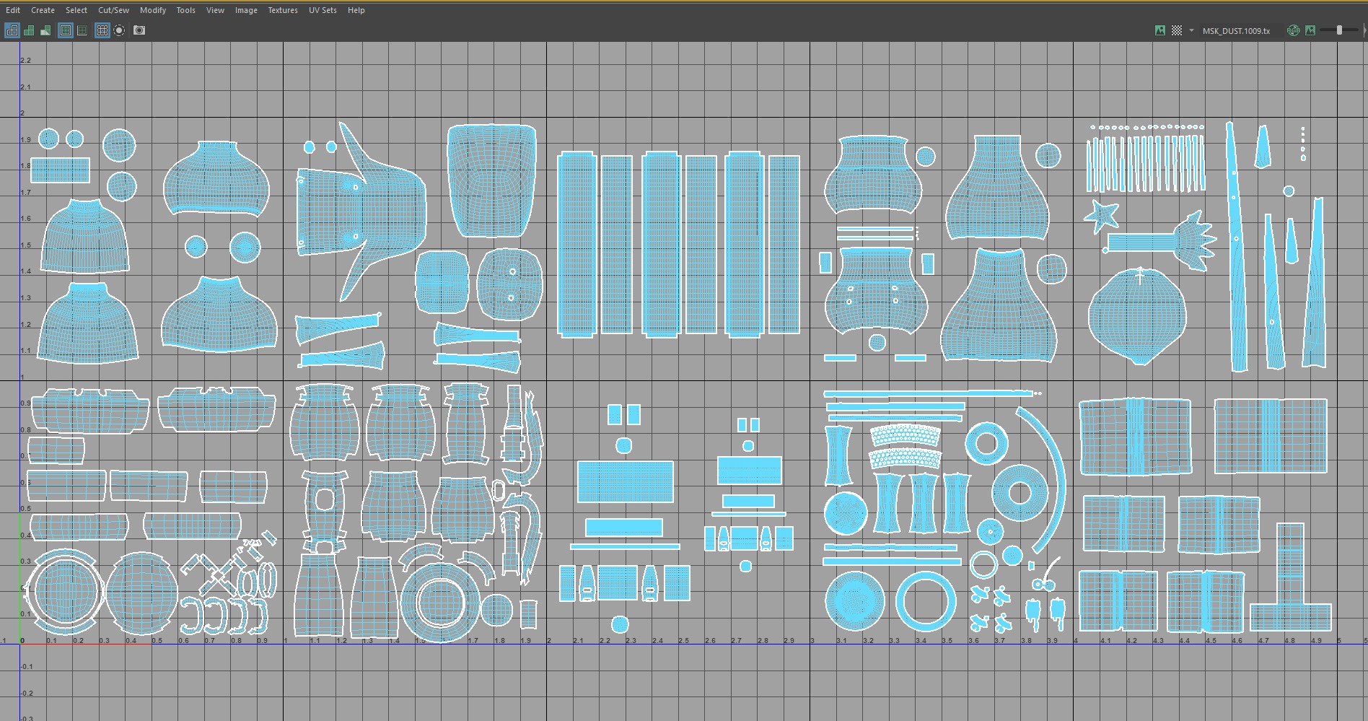Open the Cut/Sew menu

tap(113, 10)
